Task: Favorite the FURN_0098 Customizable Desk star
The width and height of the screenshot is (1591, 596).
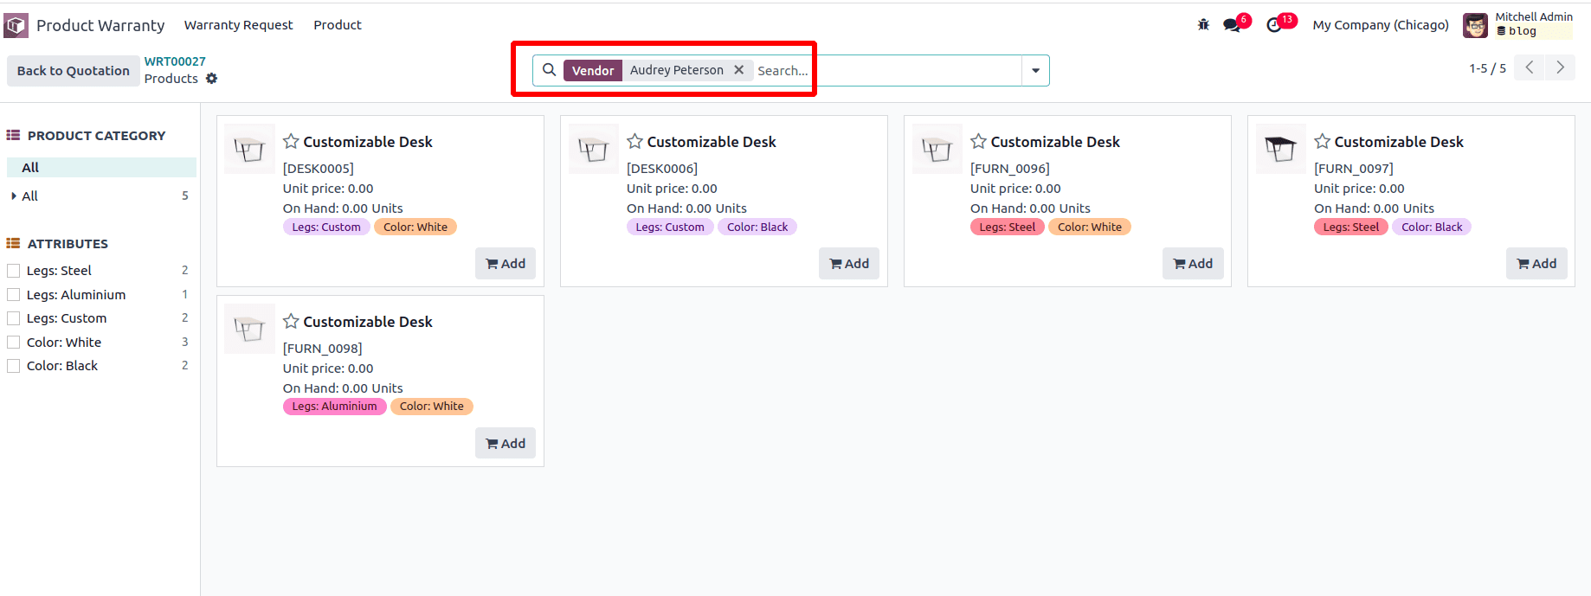Action: coord(291,321)
